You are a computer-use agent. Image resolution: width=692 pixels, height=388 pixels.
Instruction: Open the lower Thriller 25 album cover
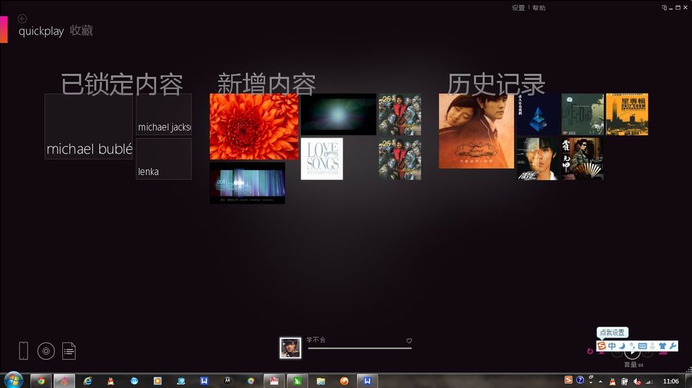point(400,159)
